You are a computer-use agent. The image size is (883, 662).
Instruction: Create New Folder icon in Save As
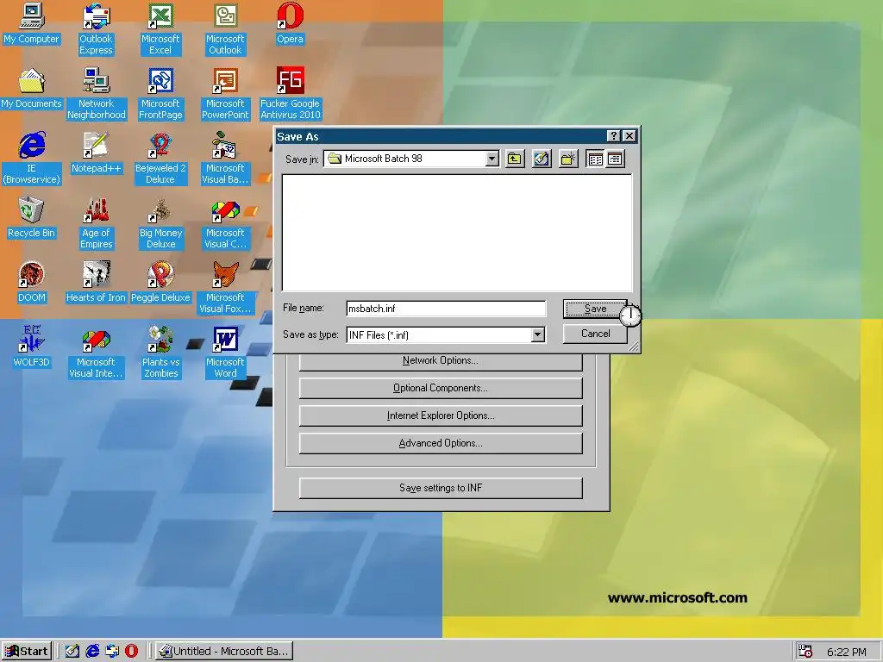coord(568,159)
